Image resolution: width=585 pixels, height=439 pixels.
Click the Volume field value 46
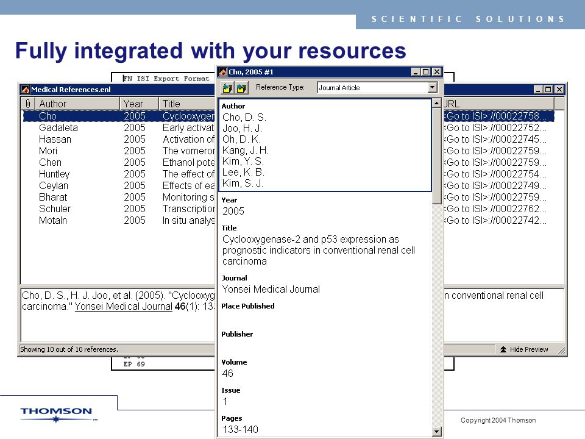click(227, 373)
